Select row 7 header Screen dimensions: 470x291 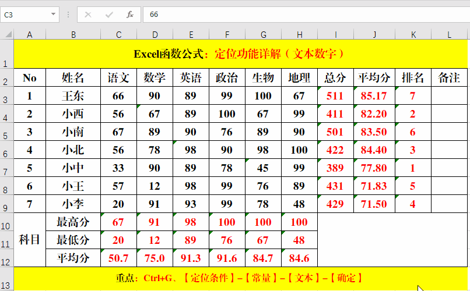point(6,169)
